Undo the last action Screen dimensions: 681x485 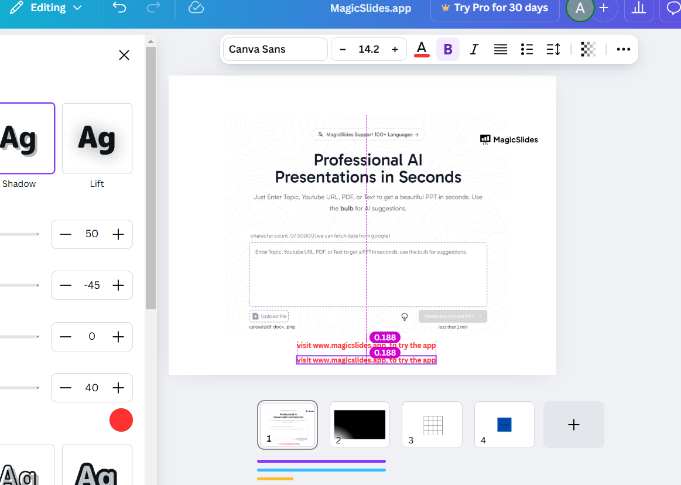click(119, 8)
